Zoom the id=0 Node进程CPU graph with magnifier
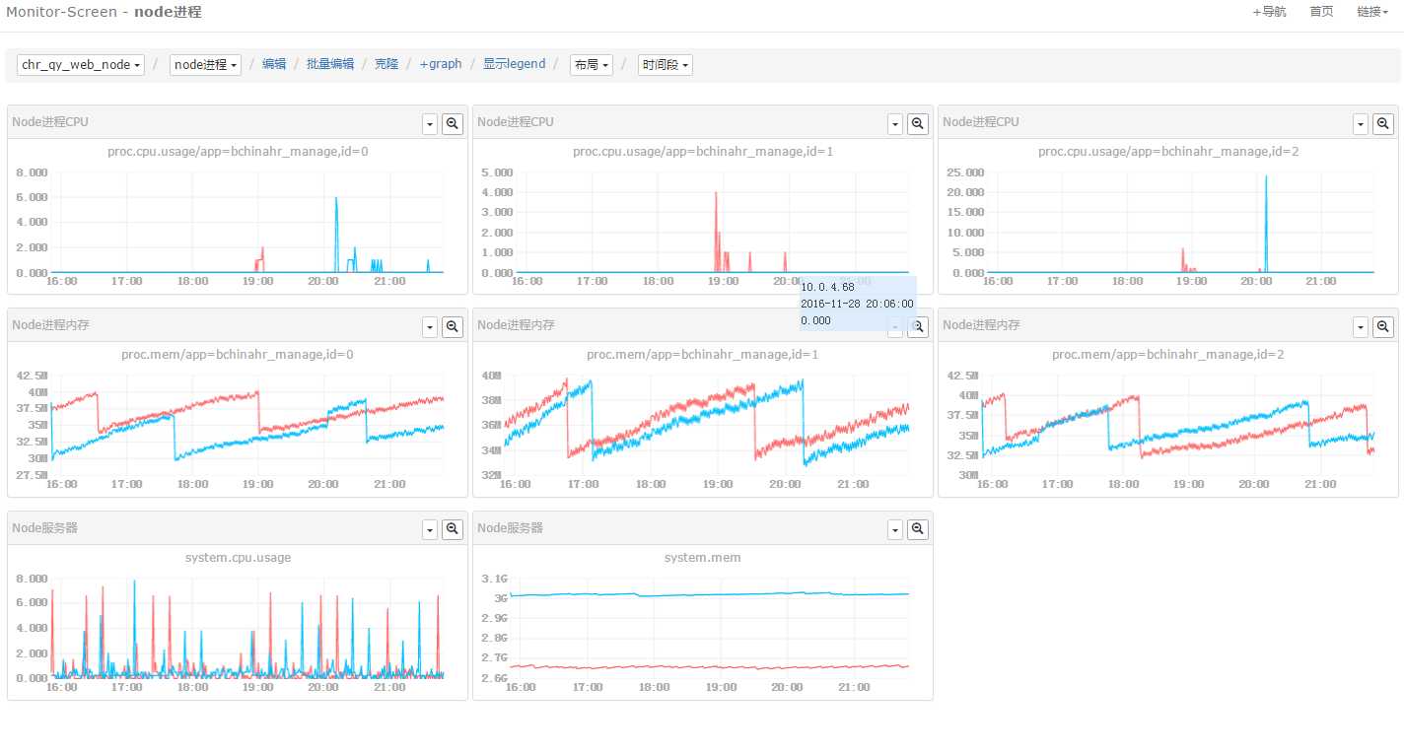This screenshot has height=754, width=1404. click(453, 124)
